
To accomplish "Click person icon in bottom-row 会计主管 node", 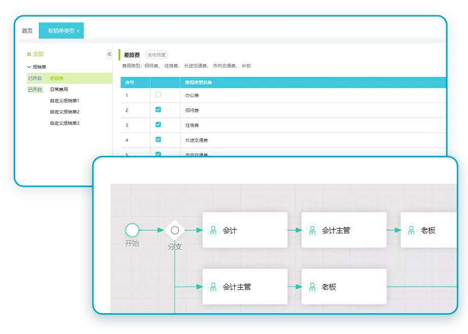I will click(213, 287).
